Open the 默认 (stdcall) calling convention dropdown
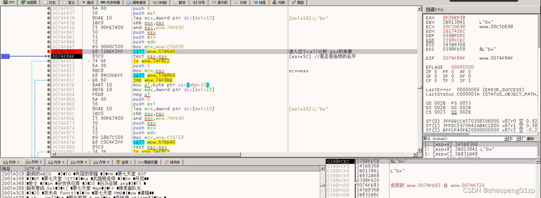Viewport: 541px width, 198px height. tap(466, 139)
